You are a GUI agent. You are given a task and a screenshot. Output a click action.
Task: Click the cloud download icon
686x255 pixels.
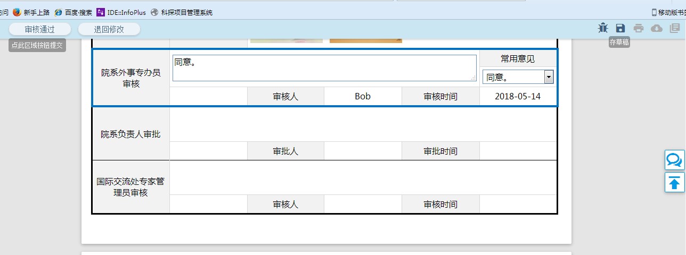point(657,29)
